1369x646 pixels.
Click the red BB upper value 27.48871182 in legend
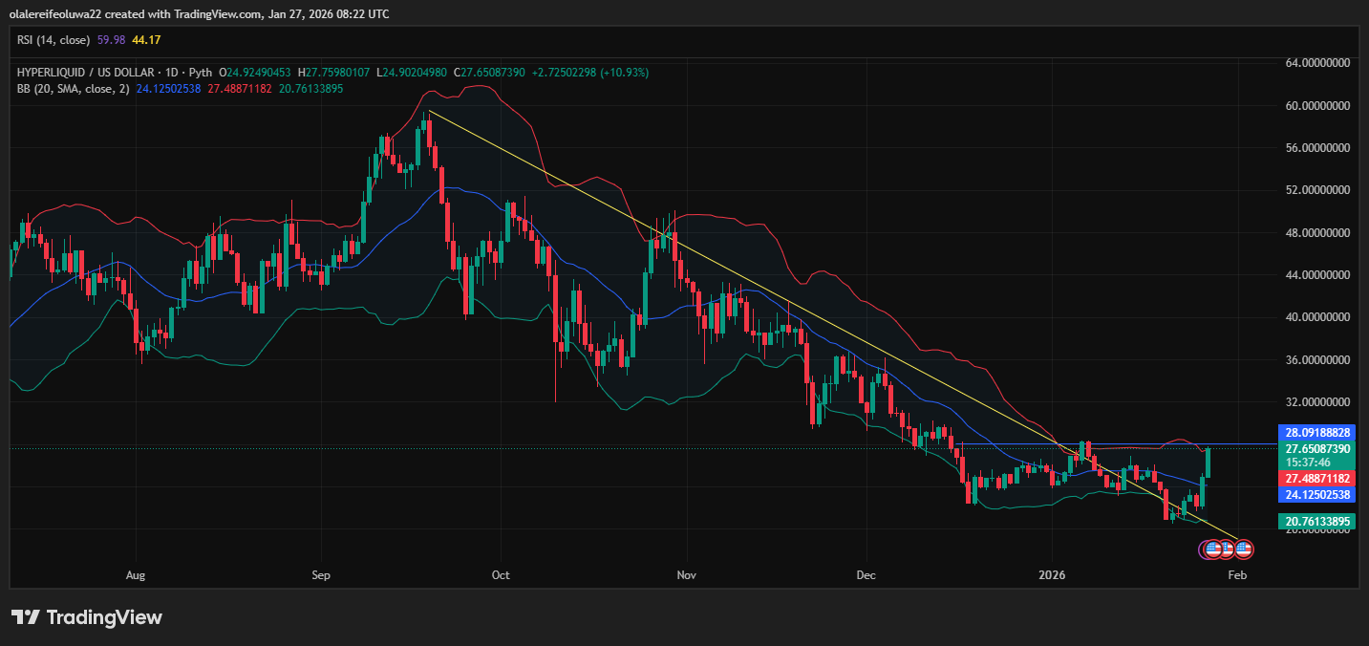(239, 88)
